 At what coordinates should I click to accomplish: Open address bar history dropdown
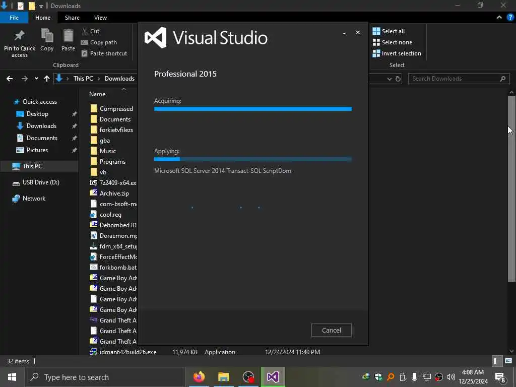click(390, 79)
